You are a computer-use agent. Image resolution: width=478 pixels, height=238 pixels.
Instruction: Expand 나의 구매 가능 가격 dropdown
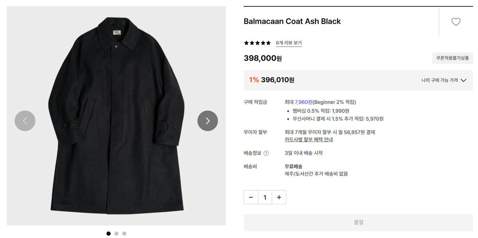444,80
